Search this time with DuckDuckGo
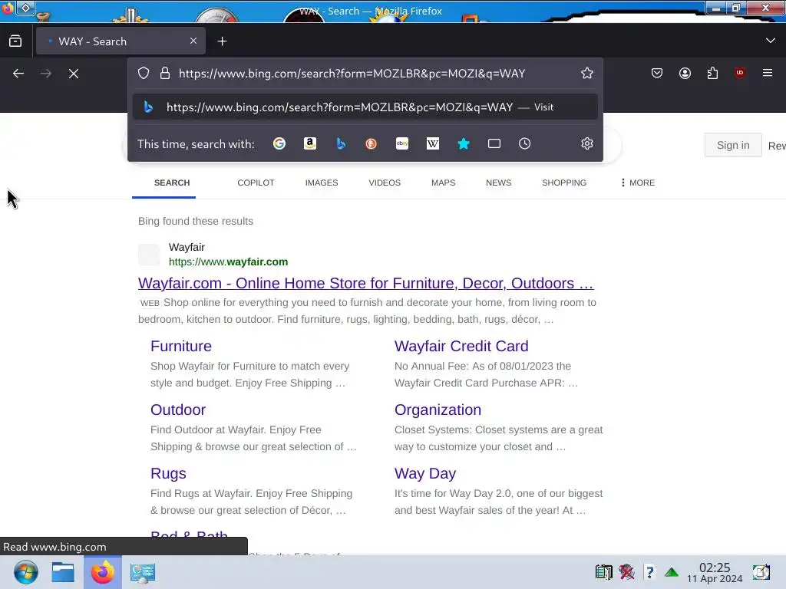This screenshot has height=589, width=786. pyautogui.click(x=371, y=143)
